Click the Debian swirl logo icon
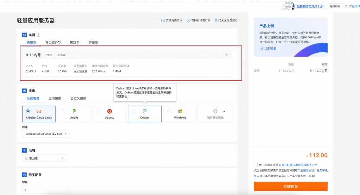 [x=145, y=111]
